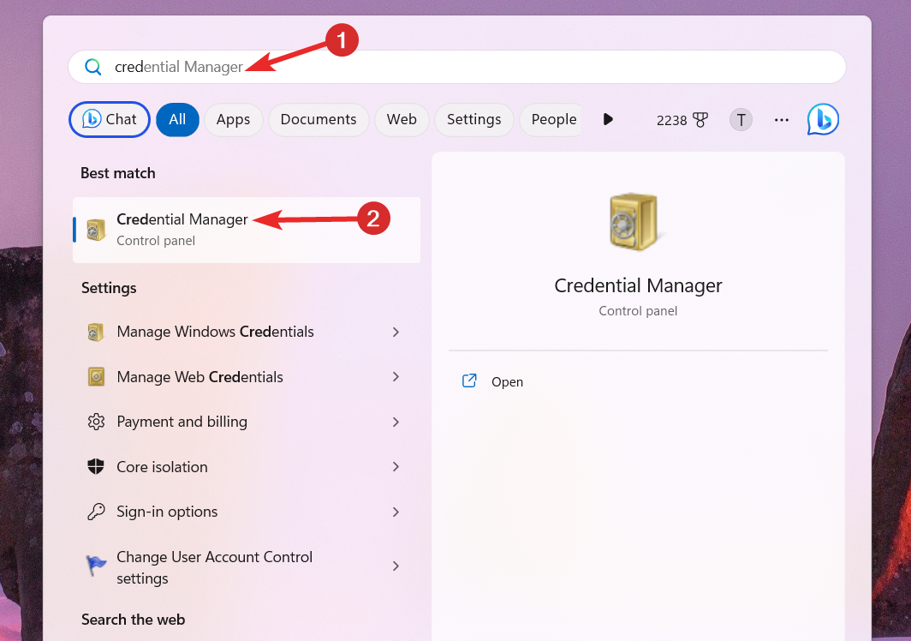Switch to the Apps filter tab
The height and width of the screenshot is (641, 911).
tap(233, 120)
